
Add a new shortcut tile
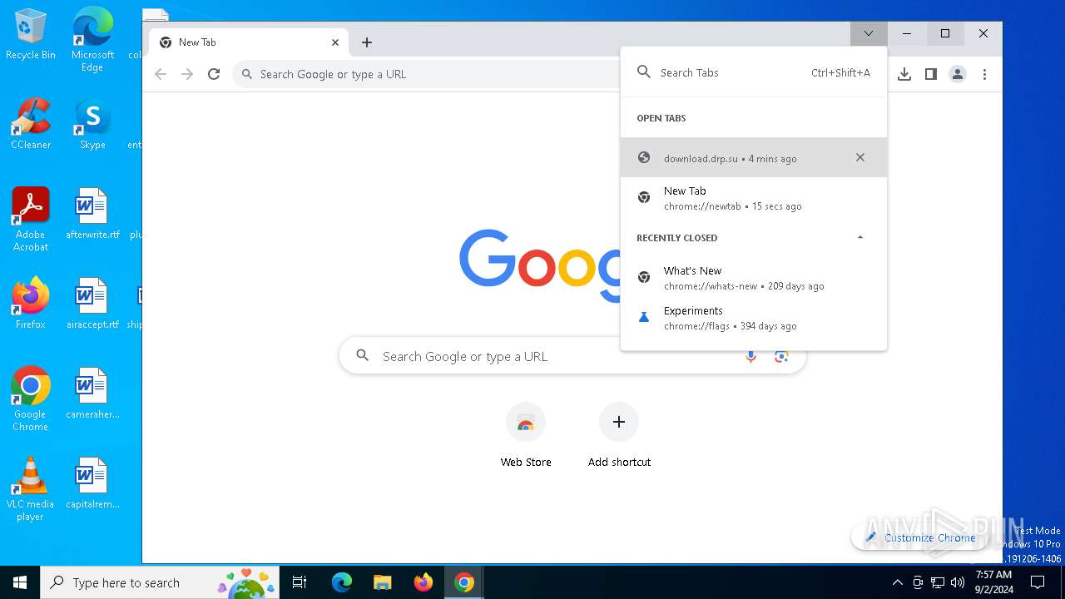point(619,434)
